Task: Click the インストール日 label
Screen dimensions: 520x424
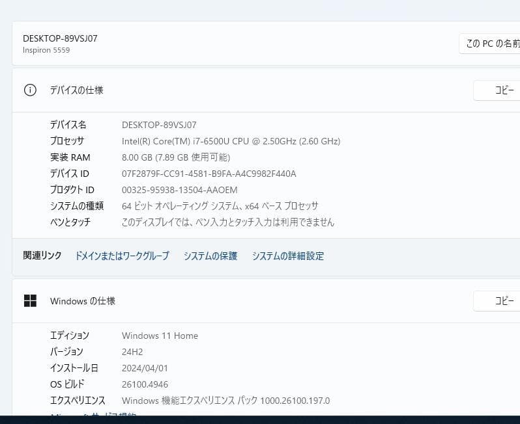Action: (74, 367)
